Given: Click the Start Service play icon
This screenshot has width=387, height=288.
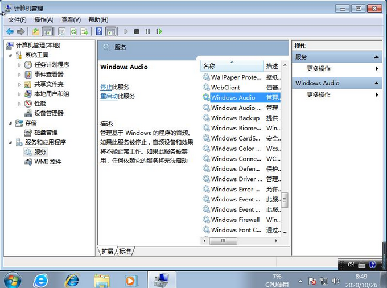Looking at the screenshot, I should pyautogui.click(x=126, y=31).
